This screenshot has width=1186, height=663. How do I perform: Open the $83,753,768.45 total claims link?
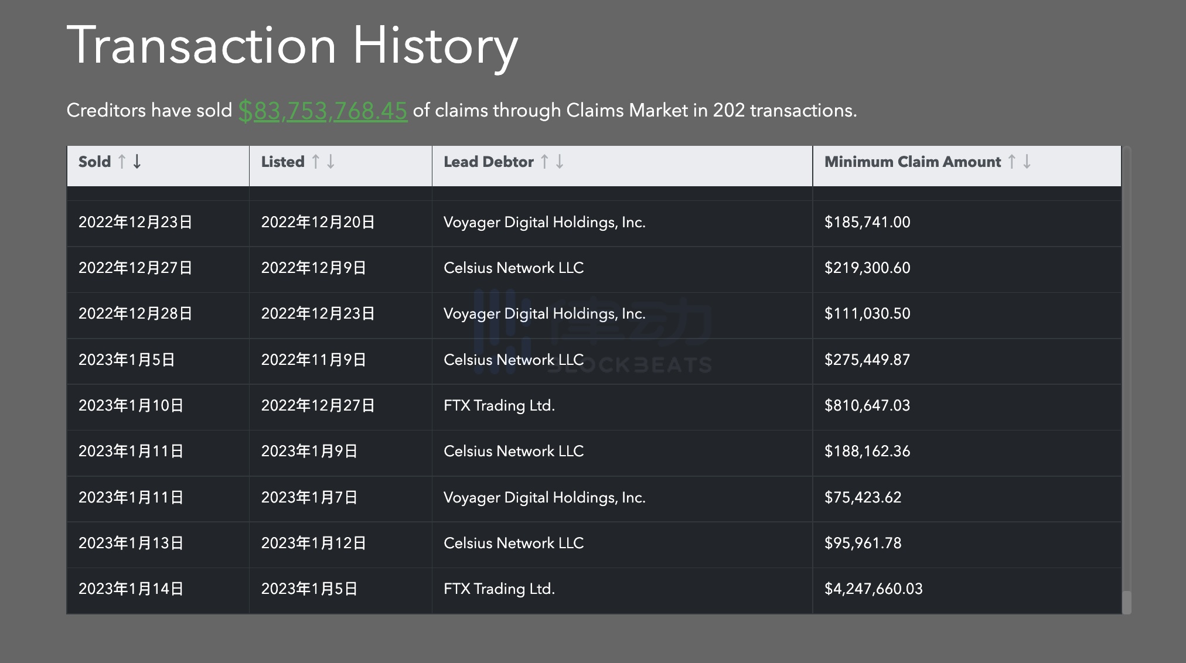[x=322, y=111]
